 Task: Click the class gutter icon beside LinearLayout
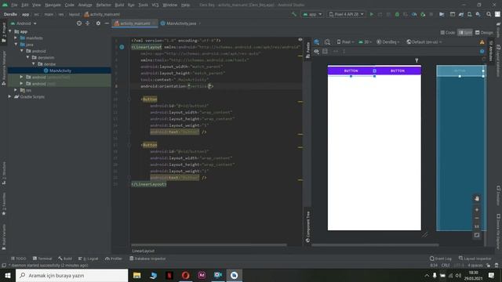click(x=122, y=47)
